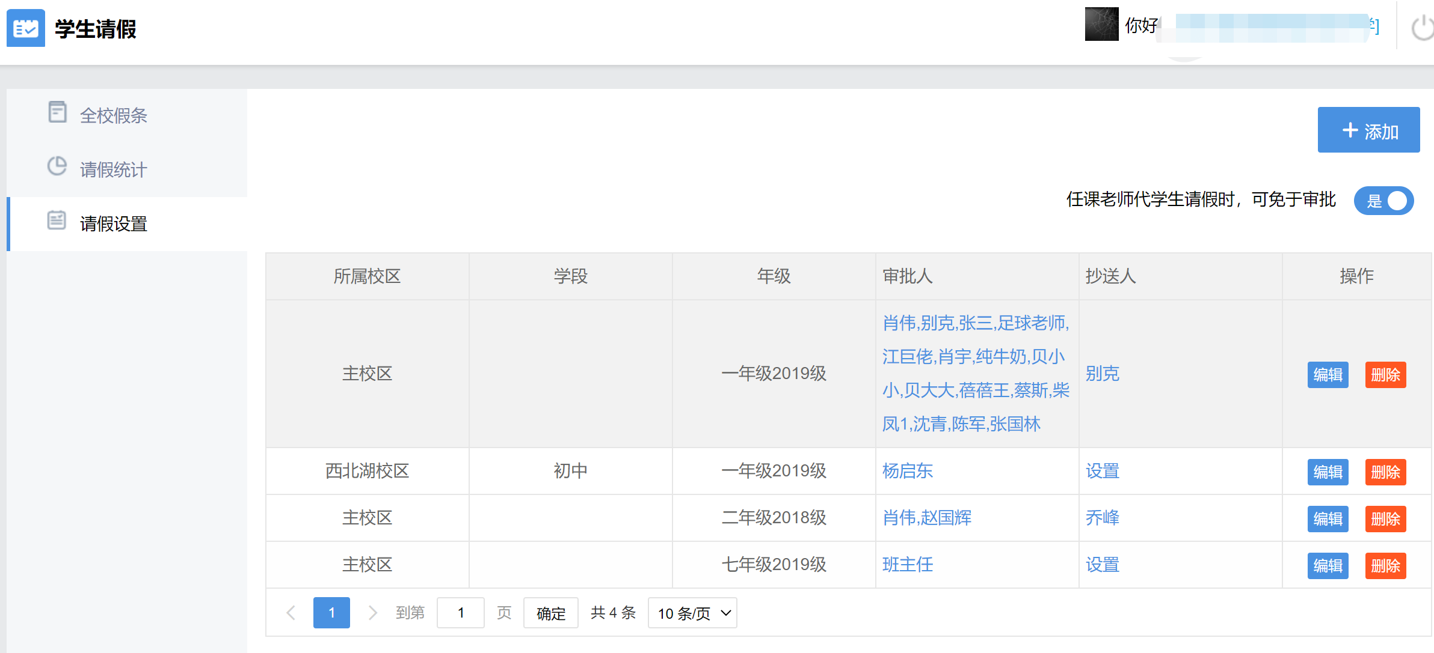Click the 杨启东 approver link

tap(907, 471)
